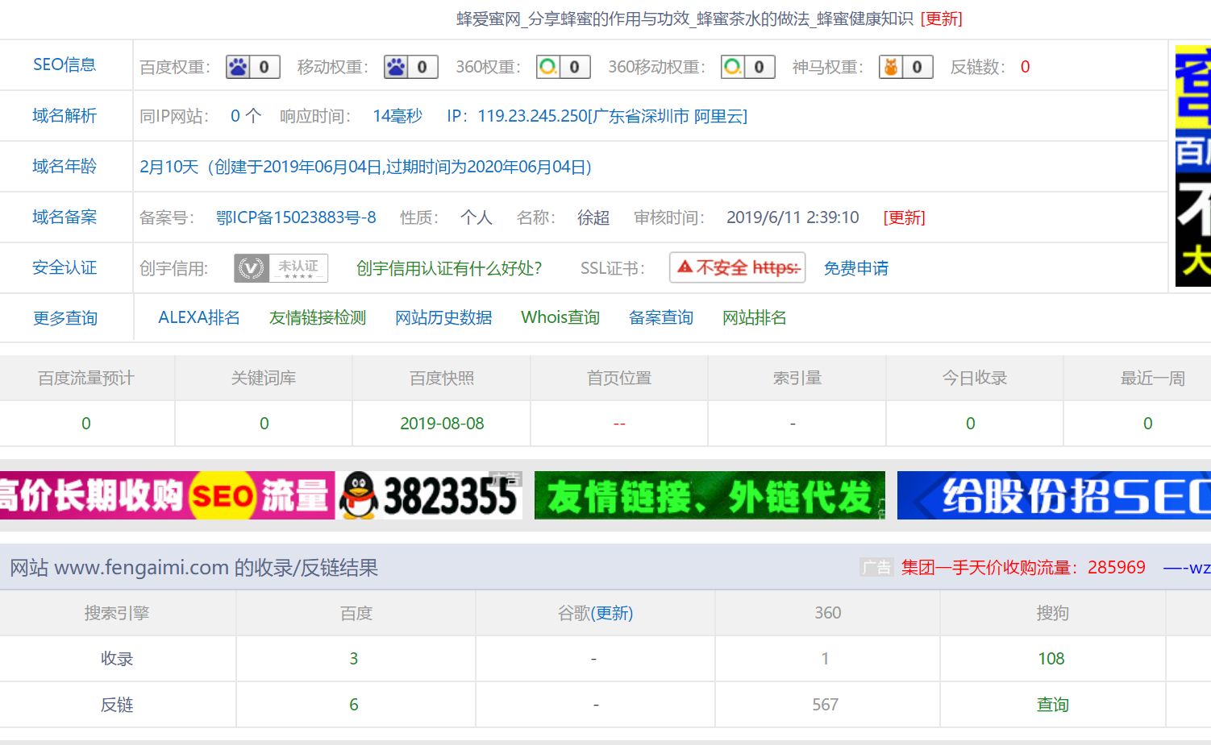Screen dimensions: 1211x745
Task: Open the ad 集团一手天价收购流量: 285969
Action: 1023,567
